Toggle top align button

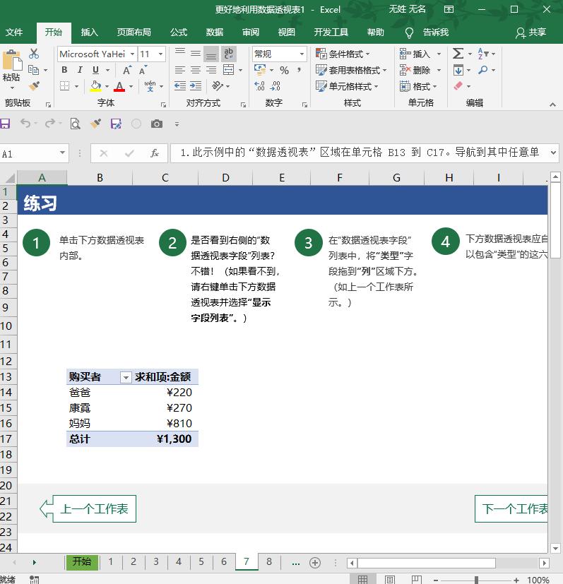click(180, 52)
